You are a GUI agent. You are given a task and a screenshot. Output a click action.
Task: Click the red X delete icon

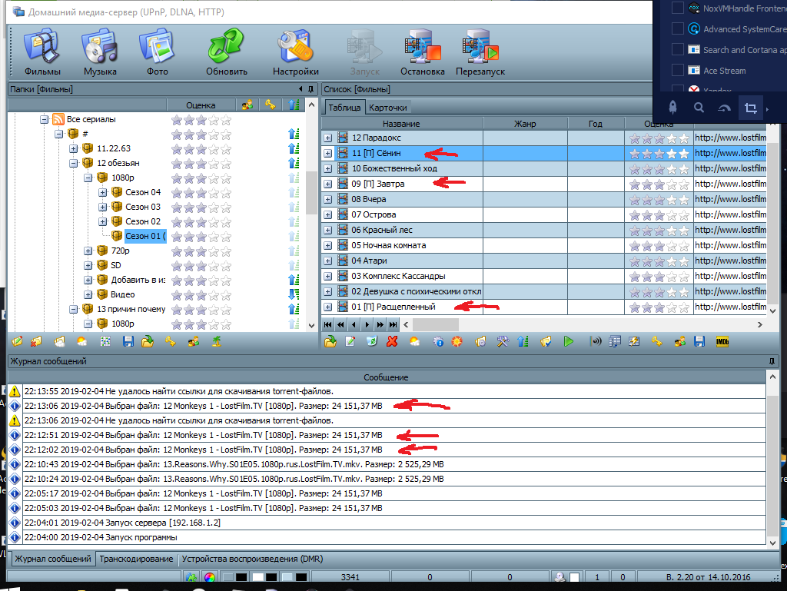coord(392,342)
